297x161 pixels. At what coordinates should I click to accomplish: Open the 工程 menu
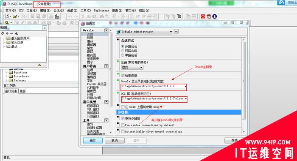click(x=32, y=11)
